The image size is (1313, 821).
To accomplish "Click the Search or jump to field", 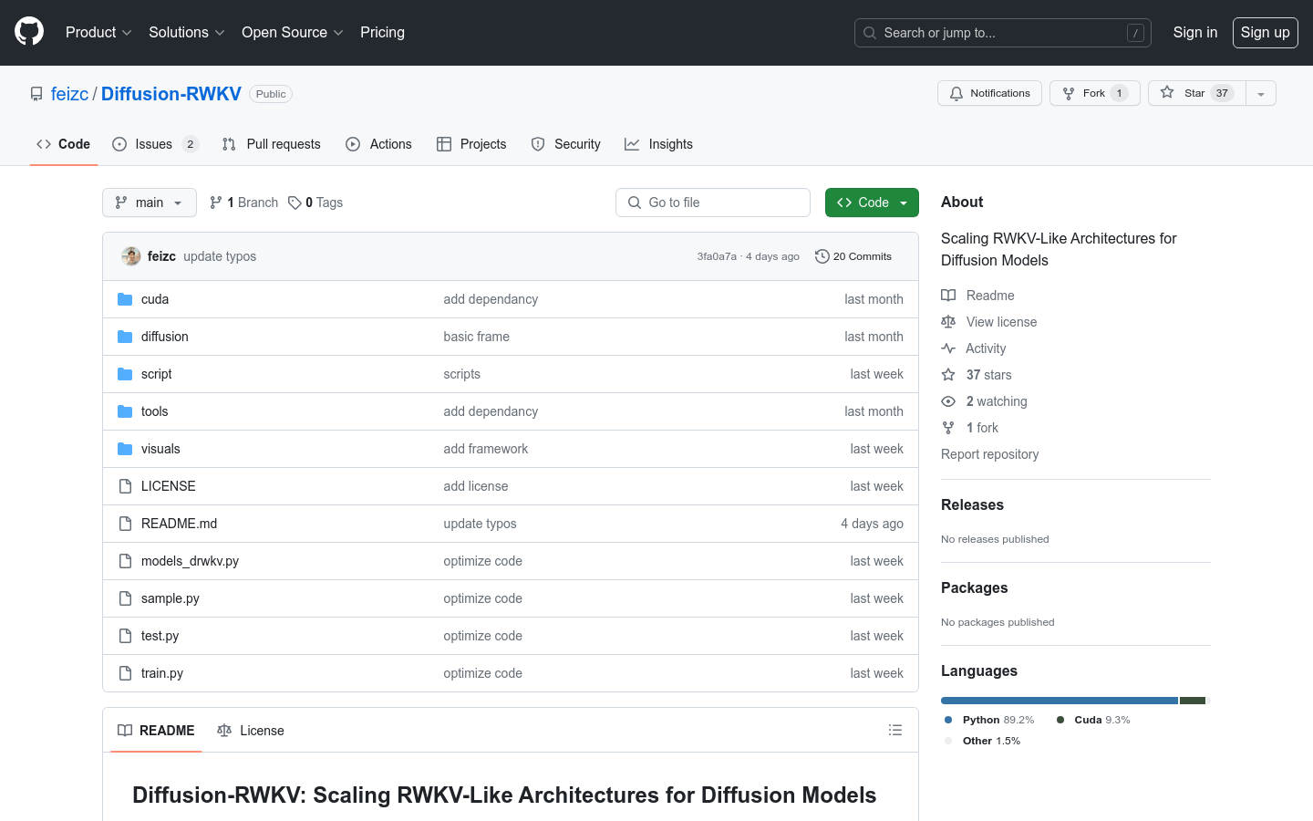I will (x=1003, y=33).
